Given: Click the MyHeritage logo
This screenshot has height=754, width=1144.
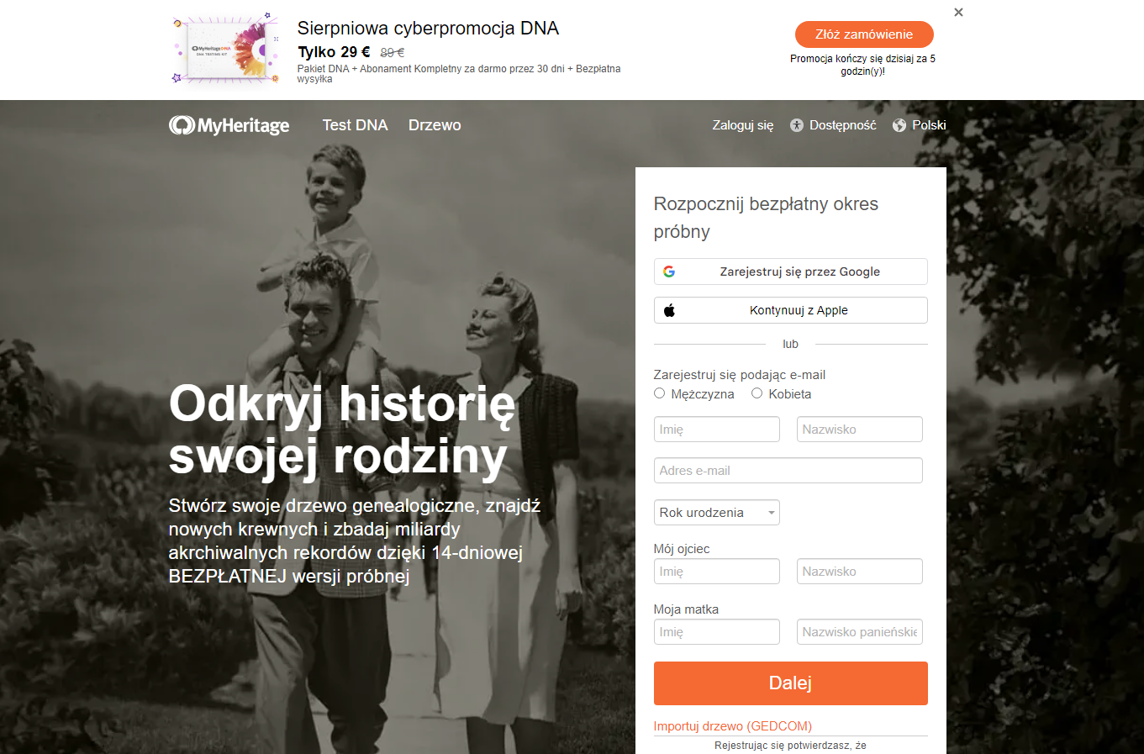Looking at the screenshot, I should [x=229, y=125].
